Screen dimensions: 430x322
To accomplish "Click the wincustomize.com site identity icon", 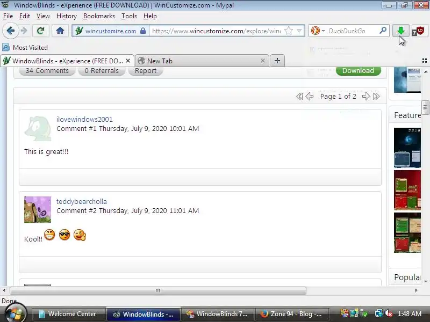I will (x=79, y=31).
